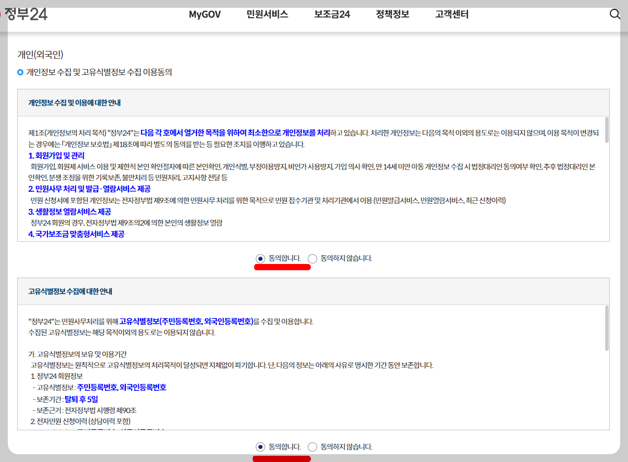The image size is (628, 462).
Task: Open the 고객센터 menu
Action: 452,15
